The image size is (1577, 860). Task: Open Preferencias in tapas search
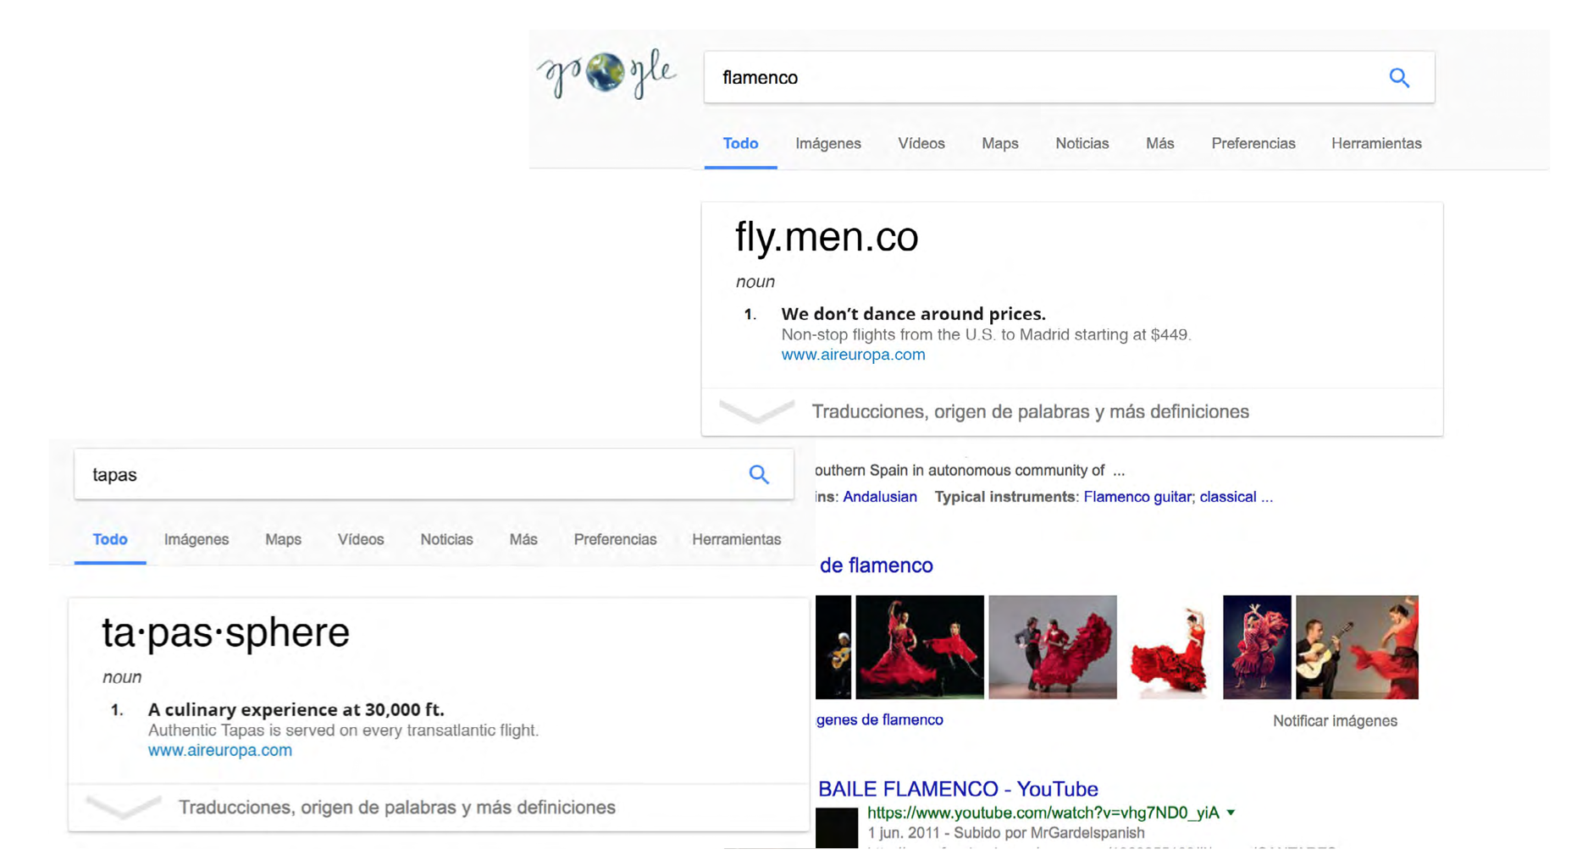pyautogui.click(x=615, y=539)
